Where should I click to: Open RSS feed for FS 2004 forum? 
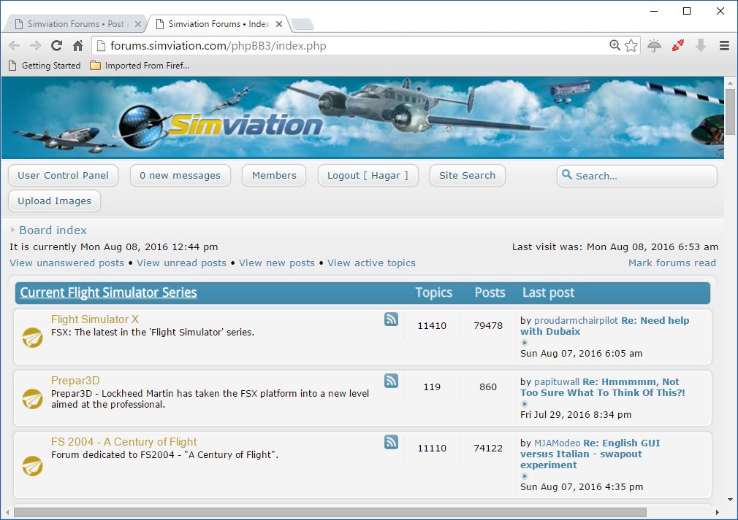391,442
